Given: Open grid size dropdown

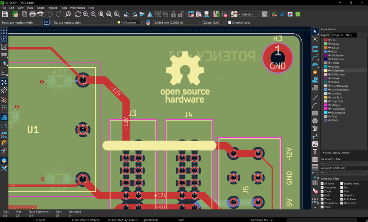Looking at the screenshot, I should [x=177, y=23].
